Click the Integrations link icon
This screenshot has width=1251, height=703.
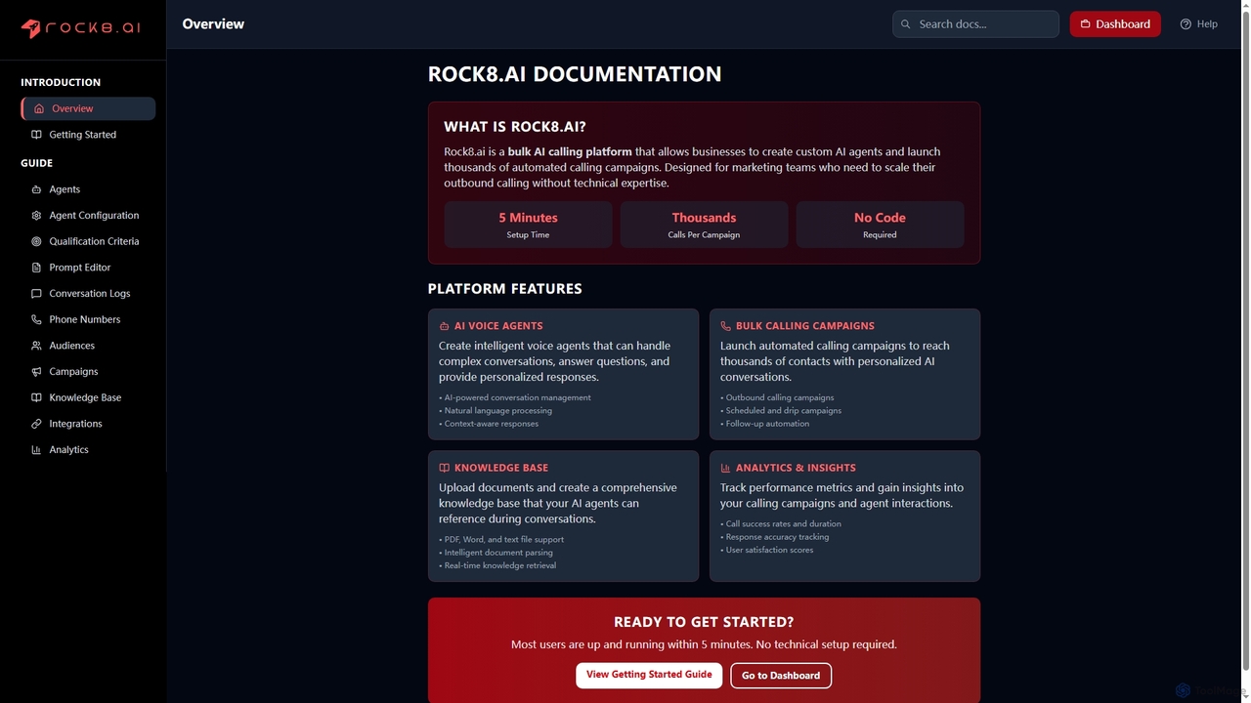[36, 424]
